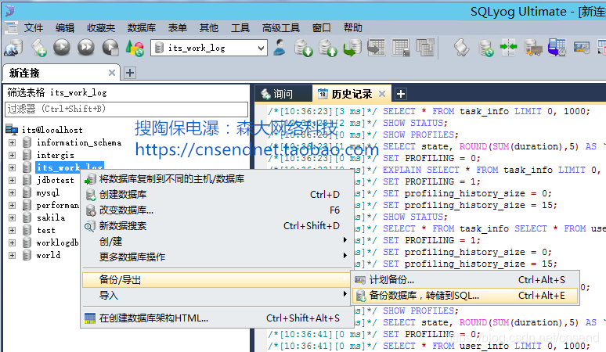Viewport: 606px width, 352px height.
Task: Open the 导入 submenu
Action: (218, 295)
